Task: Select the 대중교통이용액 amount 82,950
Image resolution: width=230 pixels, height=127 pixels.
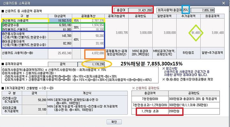Action: pos(60,43)
